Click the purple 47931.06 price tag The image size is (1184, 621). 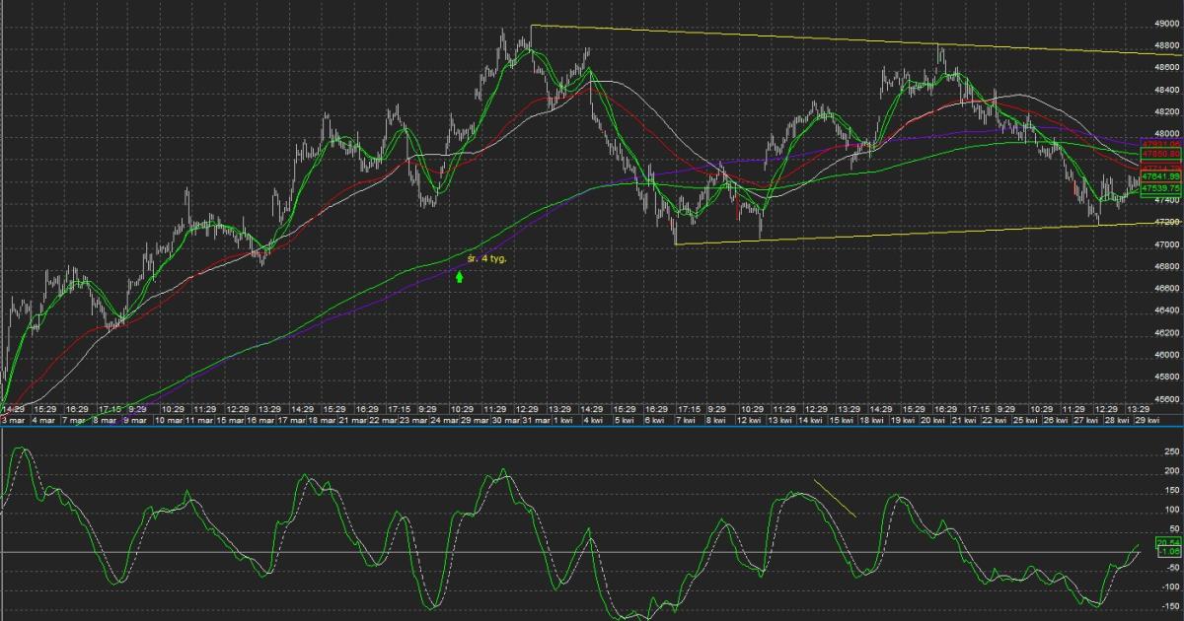pos(1160,143)
